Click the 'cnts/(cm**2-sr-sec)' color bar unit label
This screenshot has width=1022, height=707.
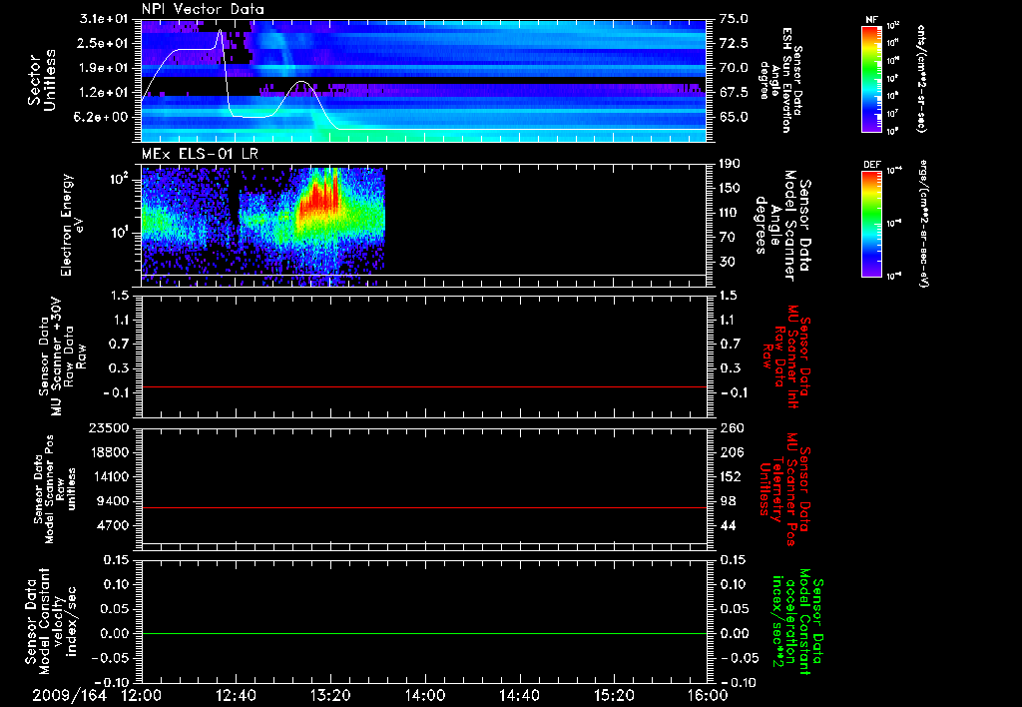coord(921,79)
